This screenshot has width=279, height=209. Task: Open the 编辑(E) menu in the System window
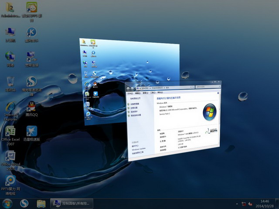(x=138, y=93)
